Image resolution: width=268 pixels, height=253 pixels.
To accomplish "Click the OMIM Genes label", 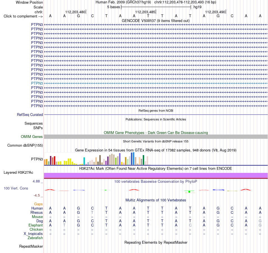I will (32, 137).
